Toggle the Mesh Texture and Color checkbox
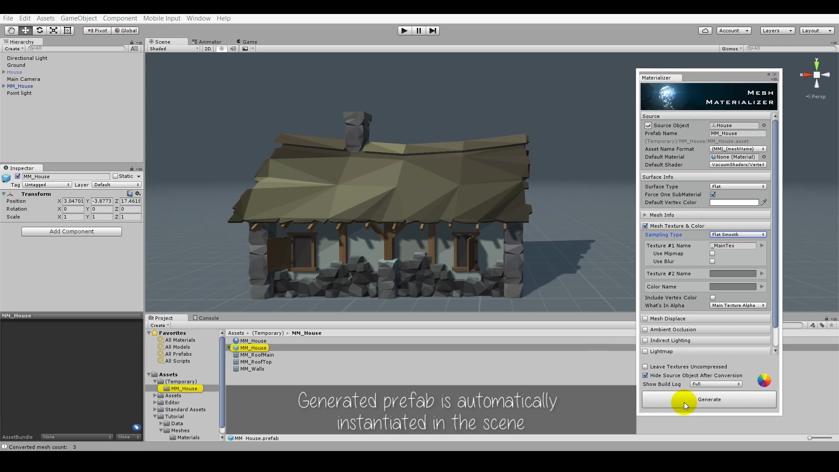This screenshot has height=472, width=839. click(x=645, y=226)
